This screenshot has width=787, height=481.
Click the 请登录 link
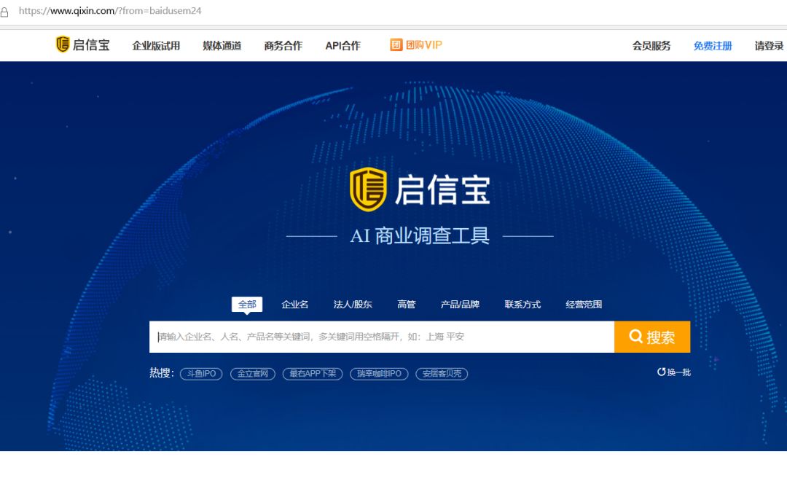click(x=769, y=46)
